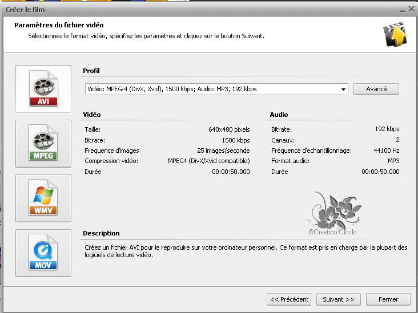Go back with the Précédent button
Viewport: 418px width, 313px height.
289,299
